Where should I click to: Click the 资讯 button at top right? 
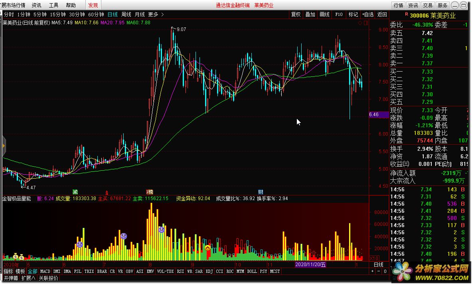(x=413, y=5)
